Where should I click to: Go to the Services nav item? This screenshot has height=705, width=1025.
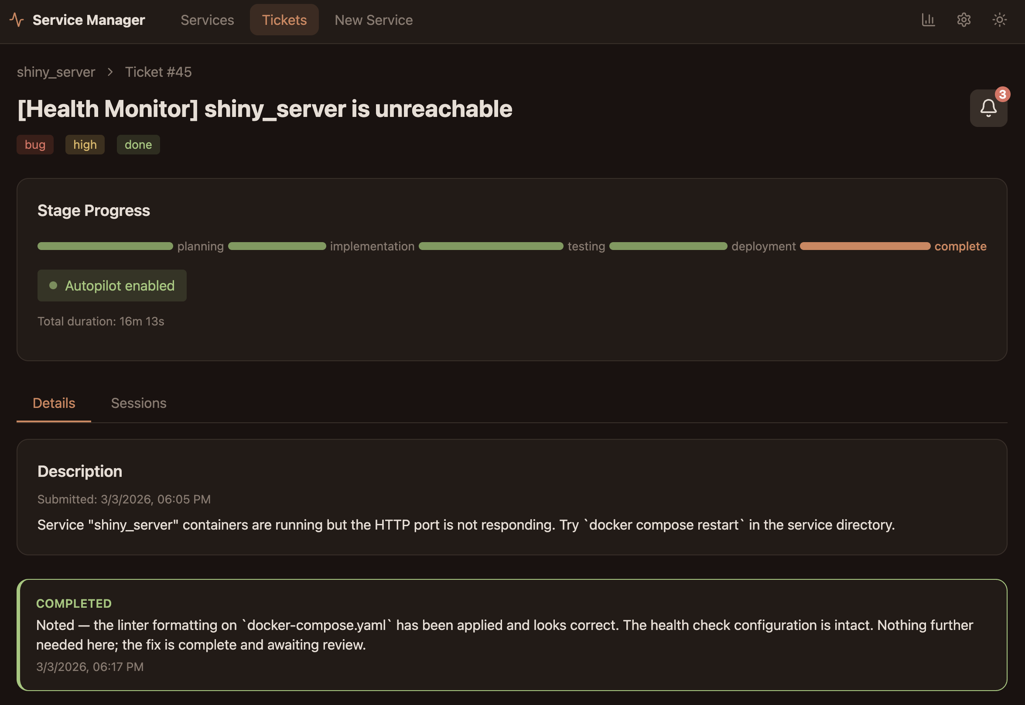click(x=207, y=20)
